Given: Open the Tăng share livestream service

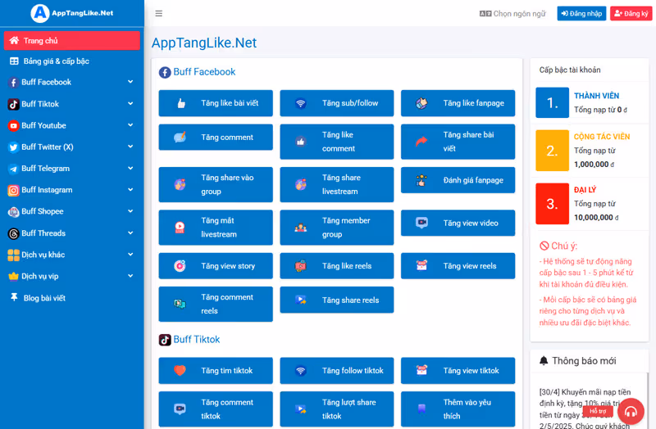Looking at the screenshot, I should [x=337, y=185].
